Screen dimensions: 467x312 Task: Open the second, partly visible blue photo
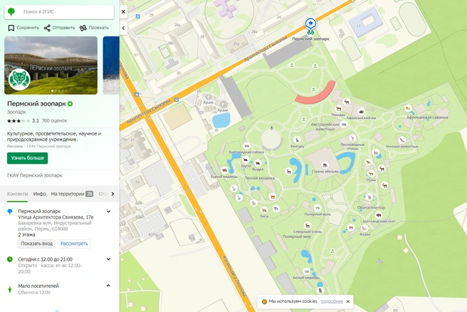(x=111, y=66)
